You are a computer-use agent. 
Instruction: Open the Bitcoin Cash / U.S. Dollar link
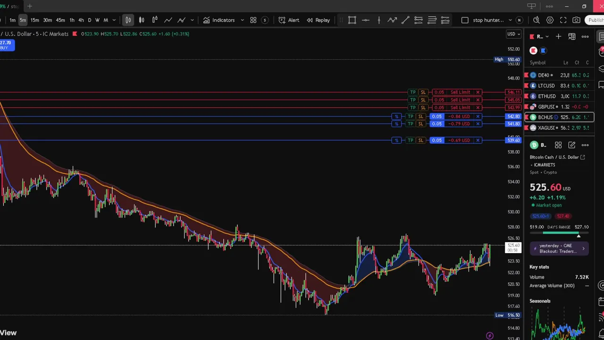(x=557, y=157)
